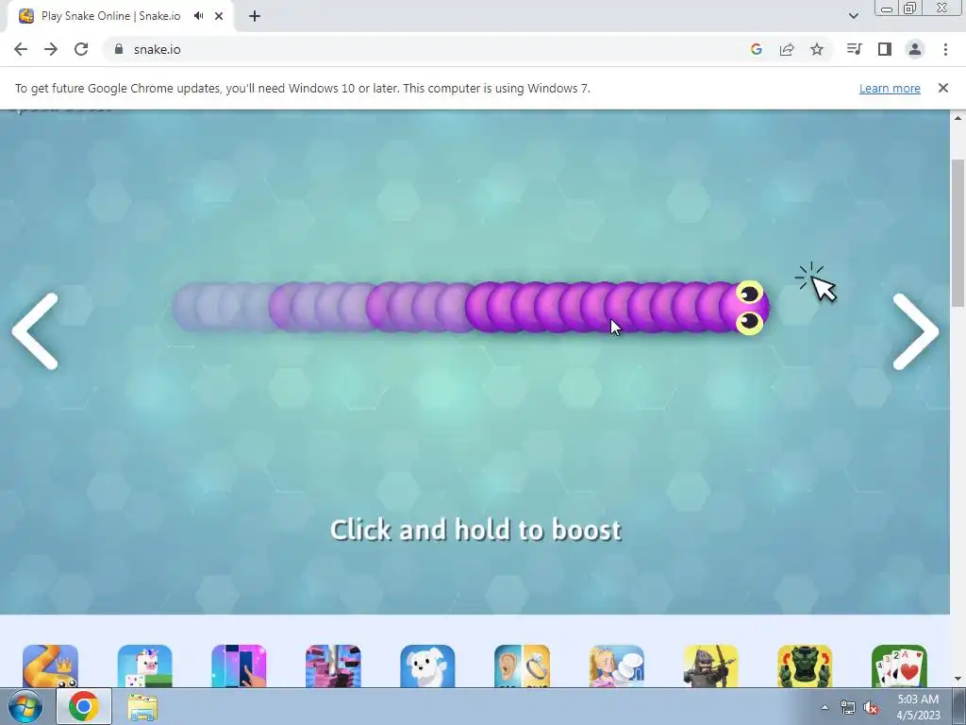Click the 'Click and hold to boost' text

[x=475, y=531]
